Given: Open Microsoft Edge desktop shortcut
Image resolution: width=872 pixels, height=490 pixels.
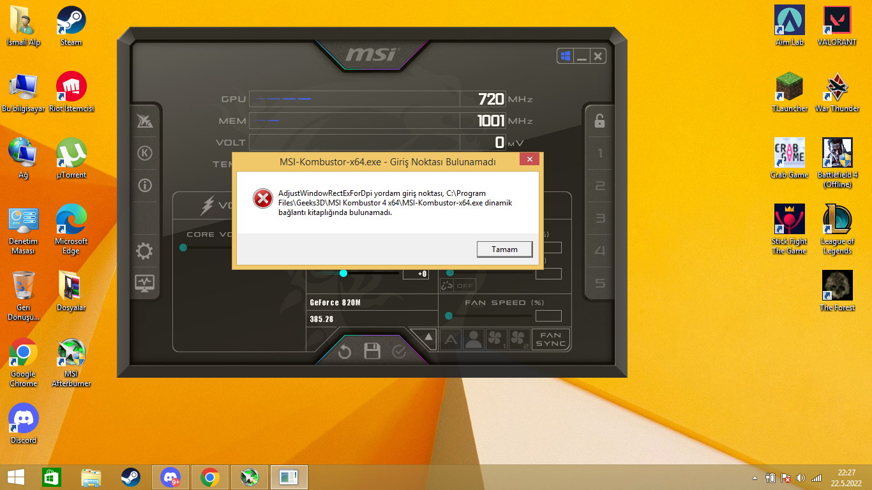Looking at the screenshot, I should click(71, 230).
